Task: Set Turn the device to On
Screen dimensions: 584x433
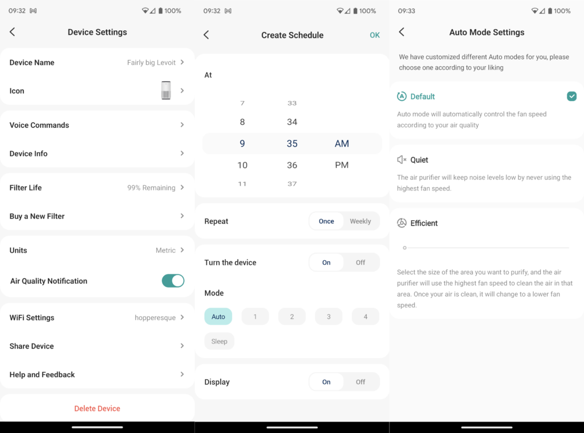Action: (x=326, y=262)
